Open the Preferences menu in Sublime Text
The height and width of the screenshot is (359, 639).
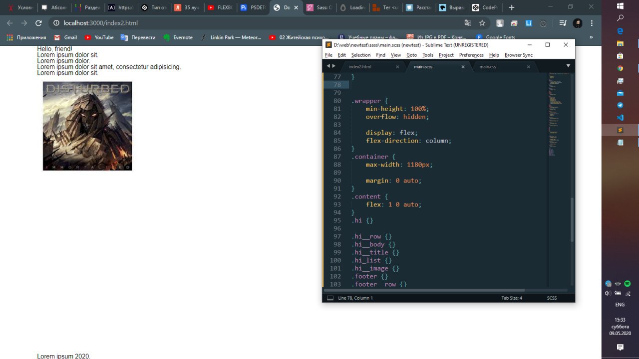click(x=471, y=55)
